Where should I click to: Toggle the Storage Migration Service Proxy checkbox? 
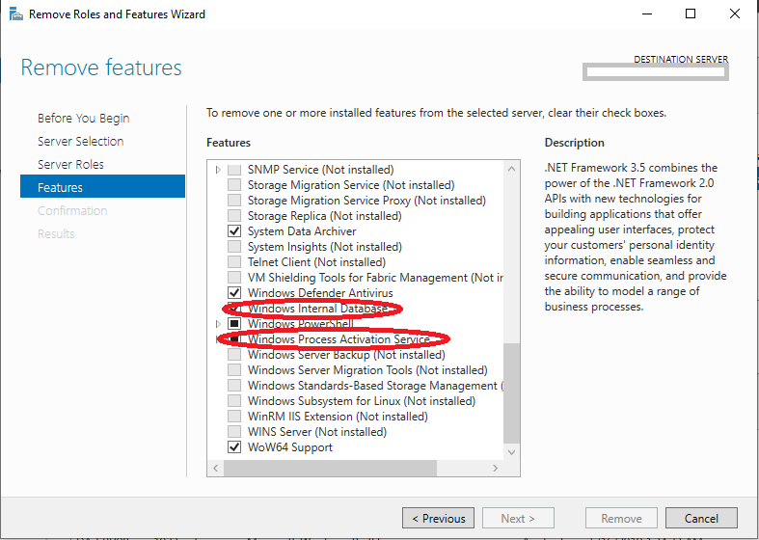point(234,201)
